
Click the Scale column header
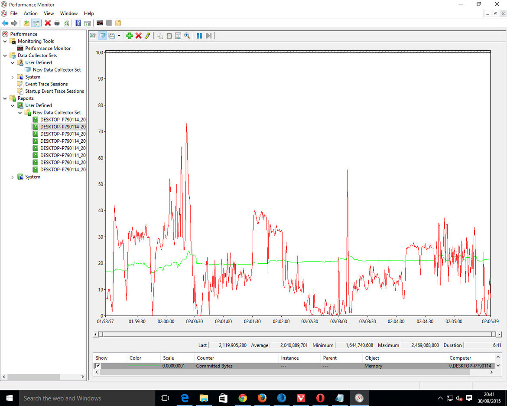tap(177, 358)
